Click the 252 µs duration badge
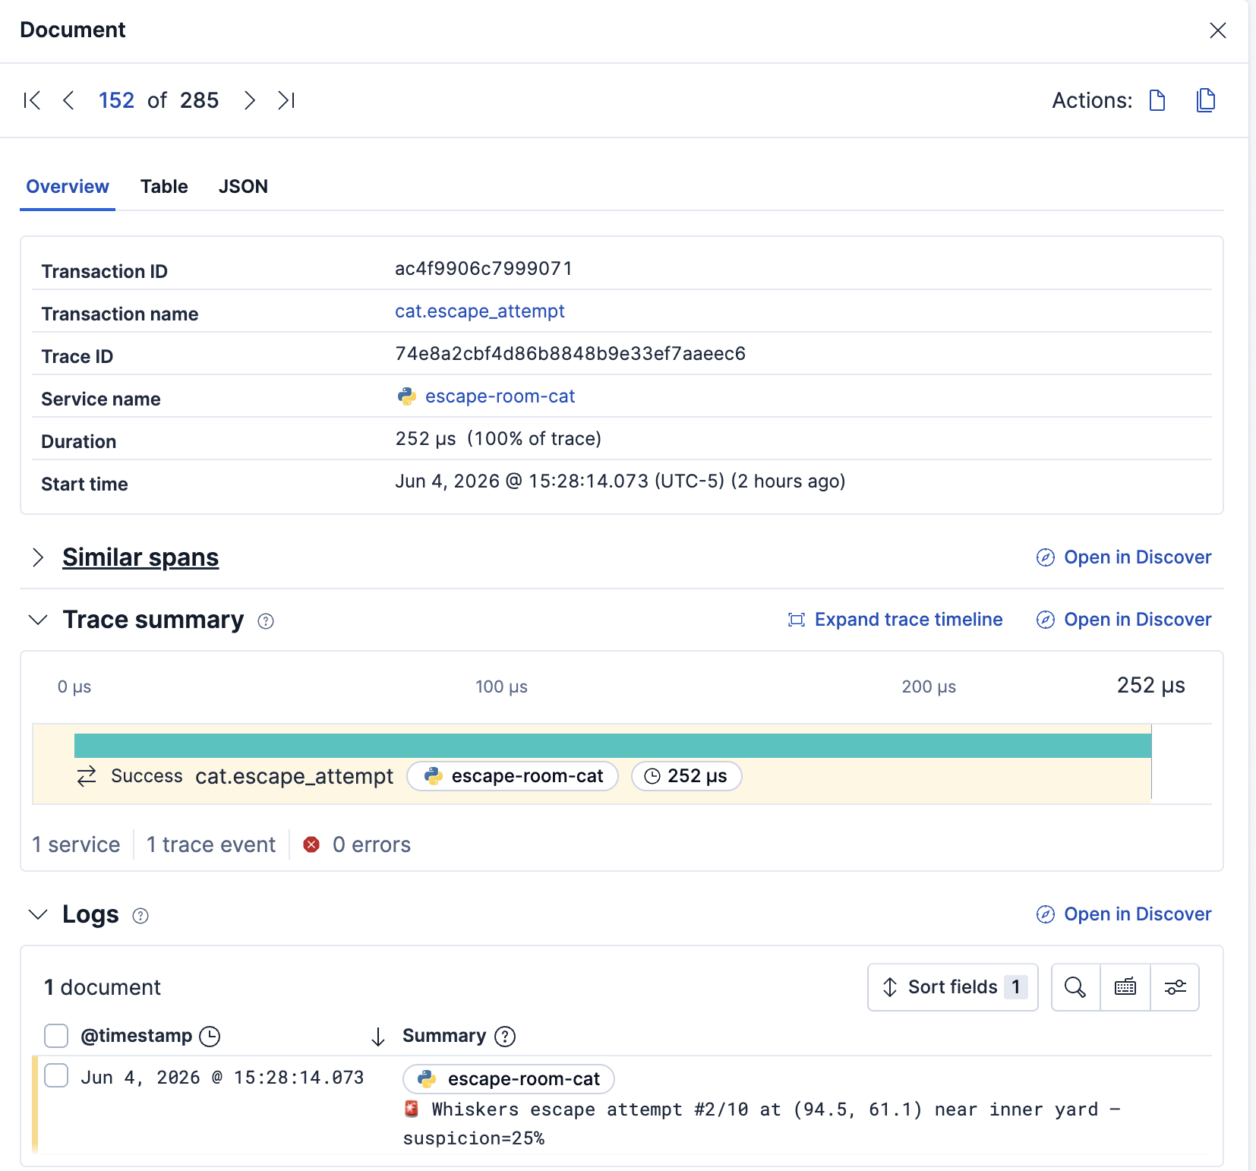This screenshot has width=1256, height=1171. pos(686,776)
